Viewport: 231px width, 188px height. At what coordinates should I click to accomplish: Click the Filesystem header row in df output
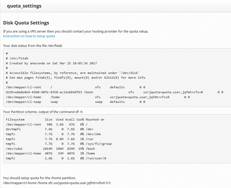(x=55, y=120)
